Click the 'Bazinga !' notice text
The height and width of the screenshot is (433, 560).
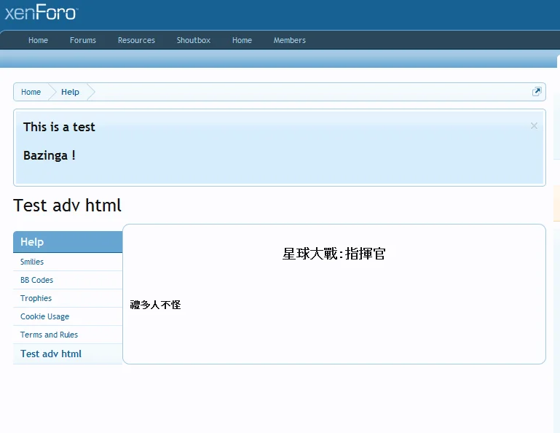pyautogui.click(x=50, y=155)
